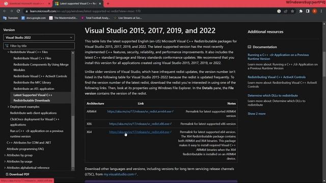This screenshot has width=326, height=183.
Task: Toggle the browser side panel icon
Action: 308,11
